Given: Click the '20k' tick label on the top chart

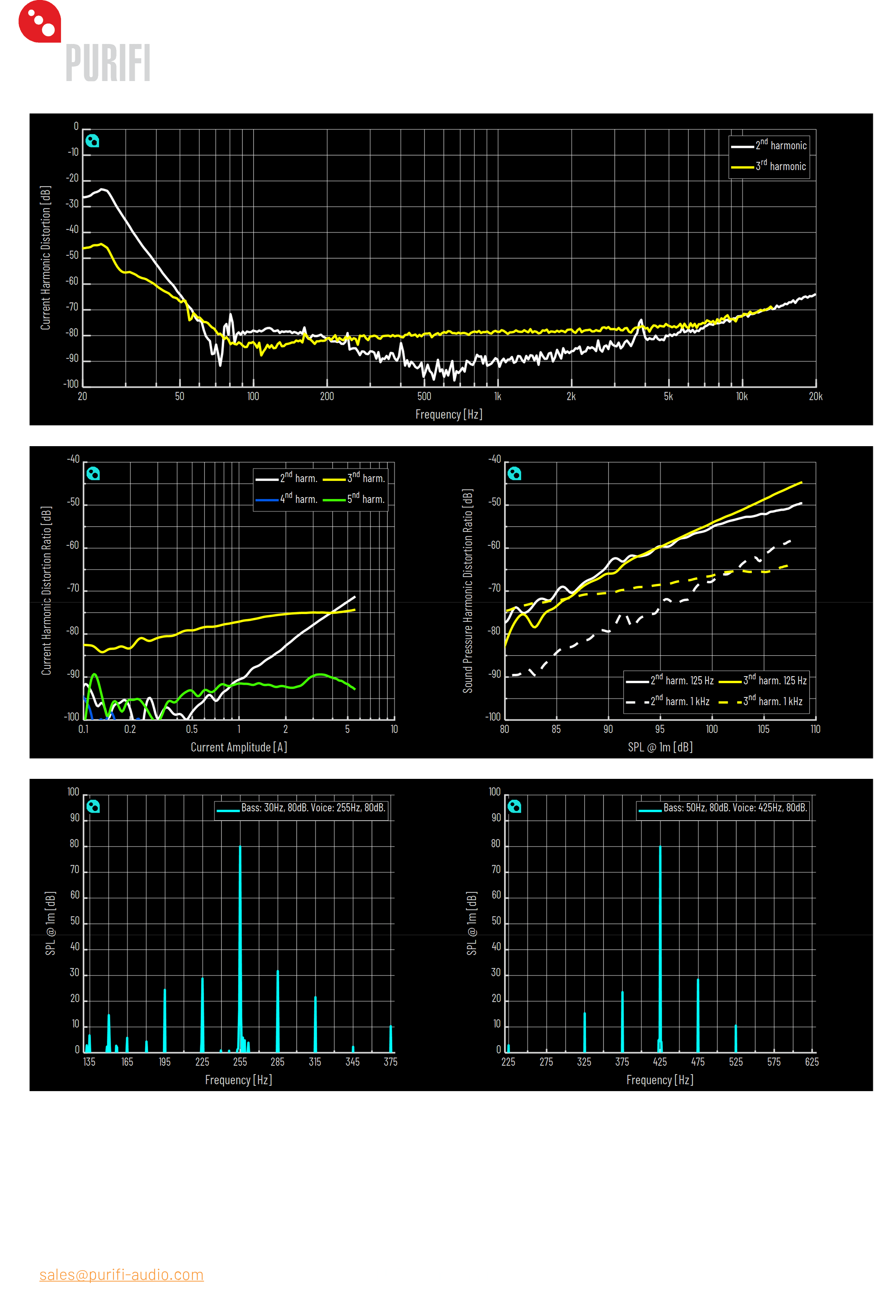Looking at the screenshot, I should click(815, 396).
